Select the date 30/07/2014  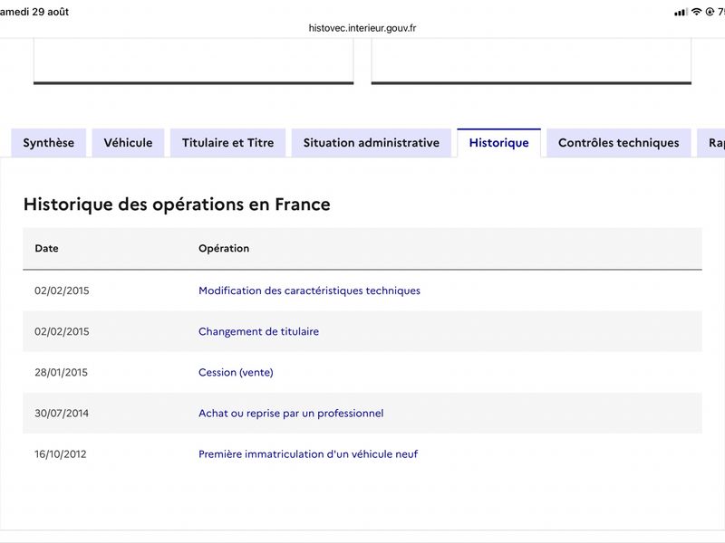click(x=62, y=414)
